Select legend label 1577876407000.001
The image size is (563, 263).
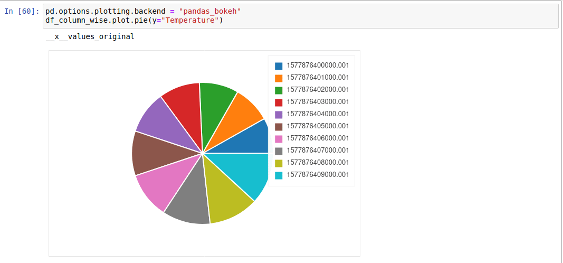tap(318, 150)
